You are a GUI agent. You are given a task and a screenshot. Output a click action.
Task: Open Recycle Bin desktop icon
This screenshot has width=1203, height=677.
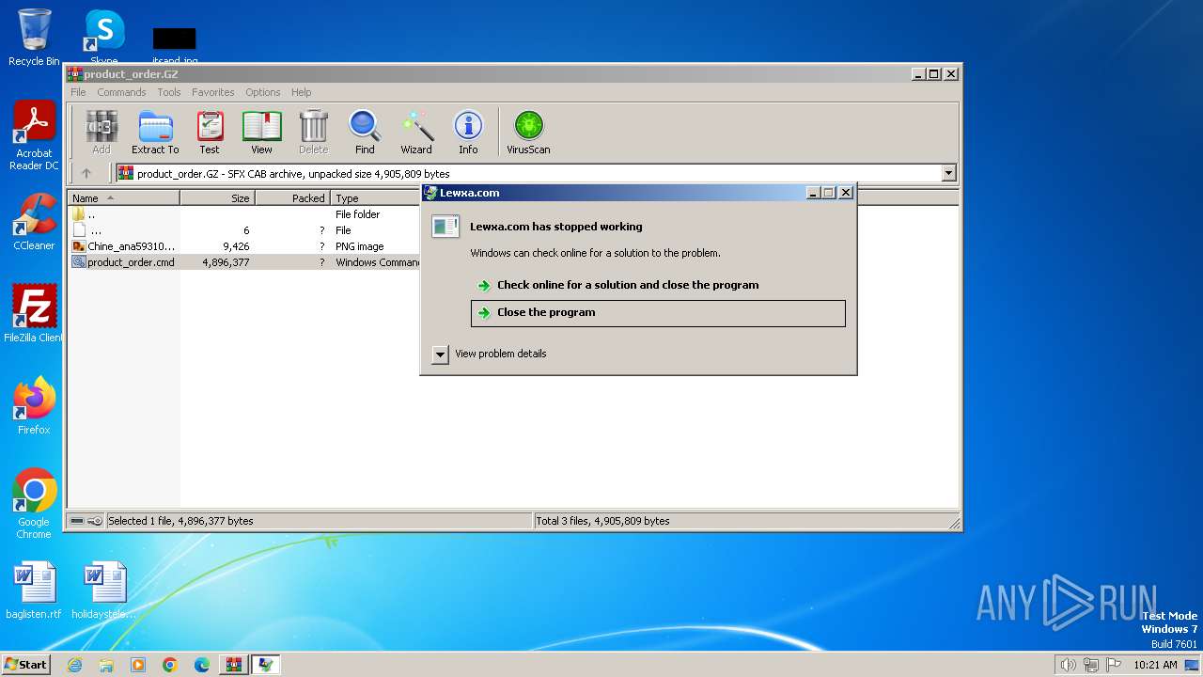(34, 38)
